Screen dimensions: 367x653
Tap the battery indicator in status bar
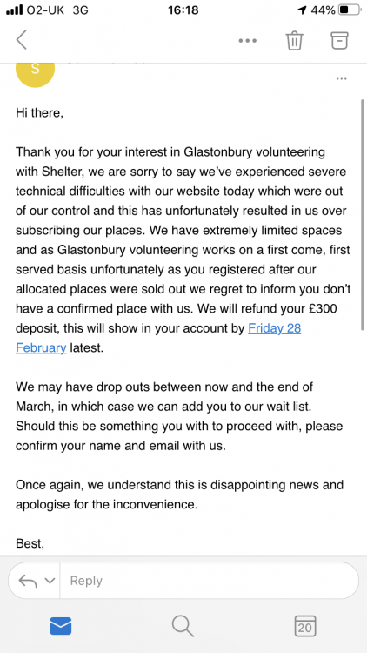(350, 10)
